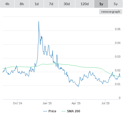Click the blue Price legend line swatch

(45, 111)
